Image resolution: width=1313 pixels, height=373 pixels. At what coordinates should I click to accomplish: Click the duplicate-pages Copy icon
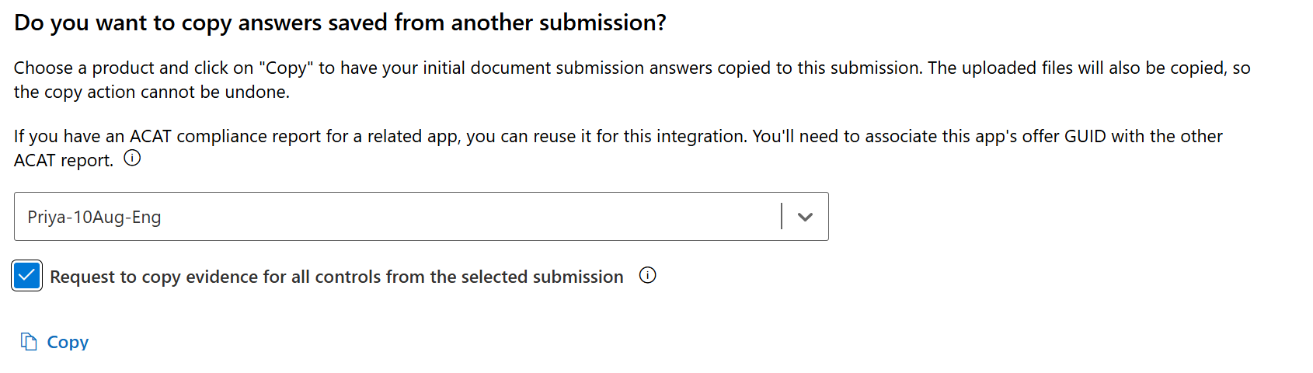click(x=29, y=342)
